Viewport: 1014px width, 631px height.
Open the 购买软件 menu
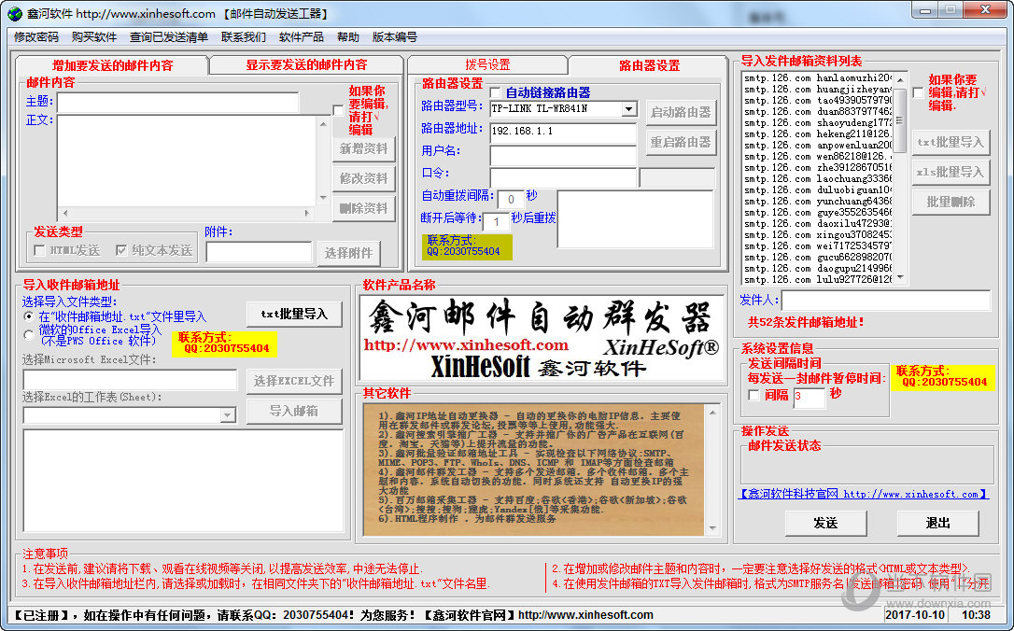click(x=93, y=36)
